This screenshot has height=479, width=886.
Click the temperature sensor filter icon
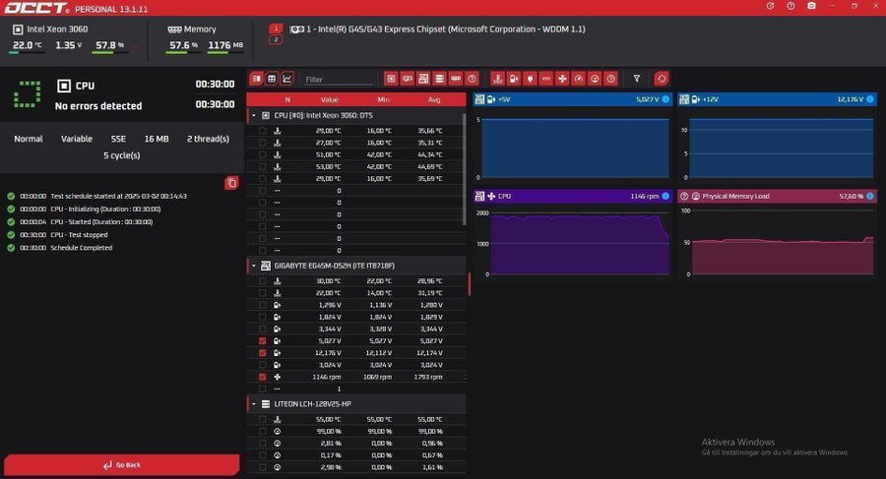point(498,79)
